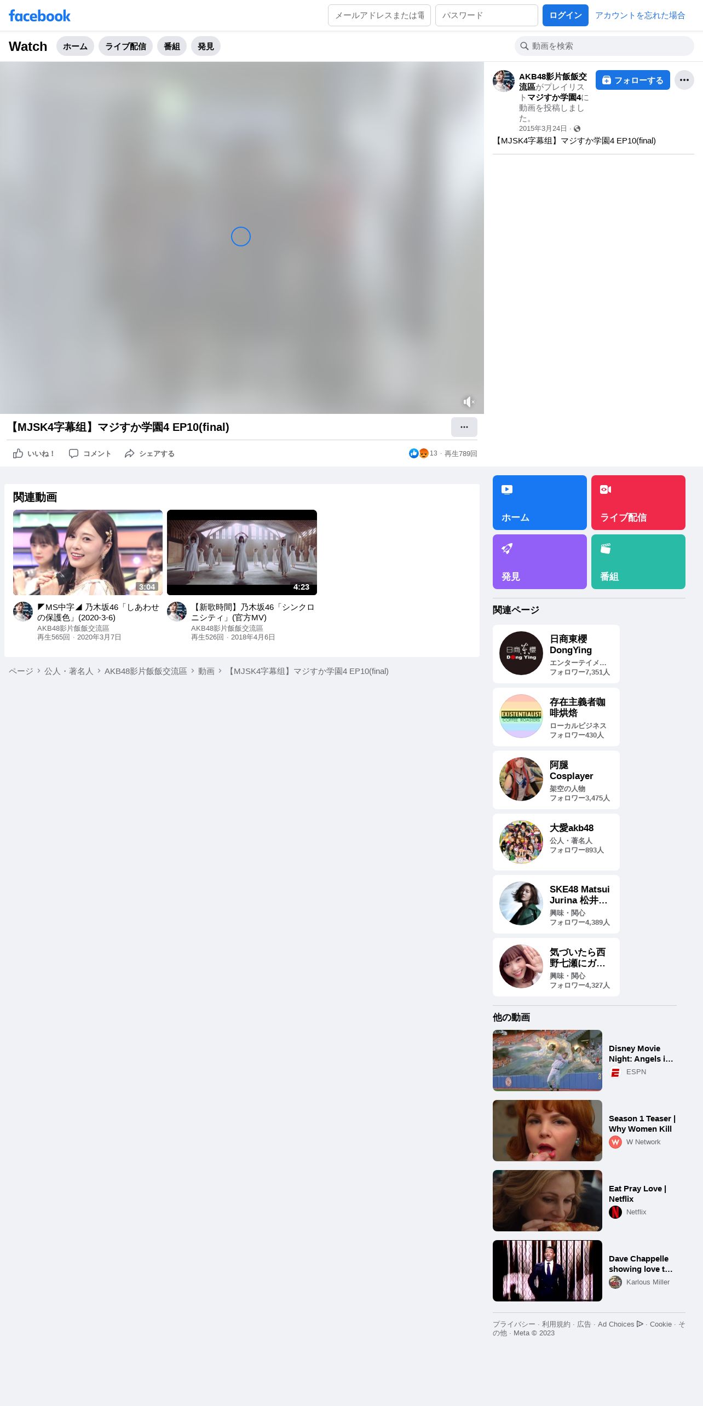Open the green 番組 tile
The image size is (703, 1406).
click(638, 562)
